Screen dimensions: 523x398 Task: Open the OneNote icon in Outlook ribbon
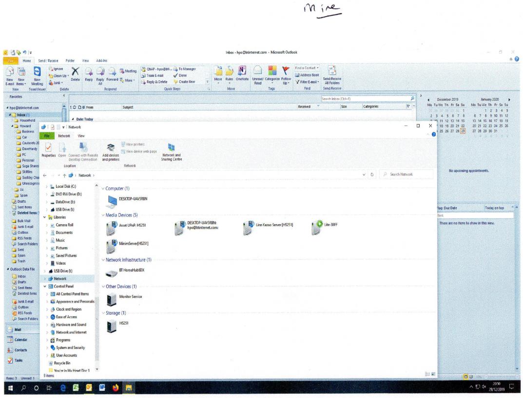[242, 73]
